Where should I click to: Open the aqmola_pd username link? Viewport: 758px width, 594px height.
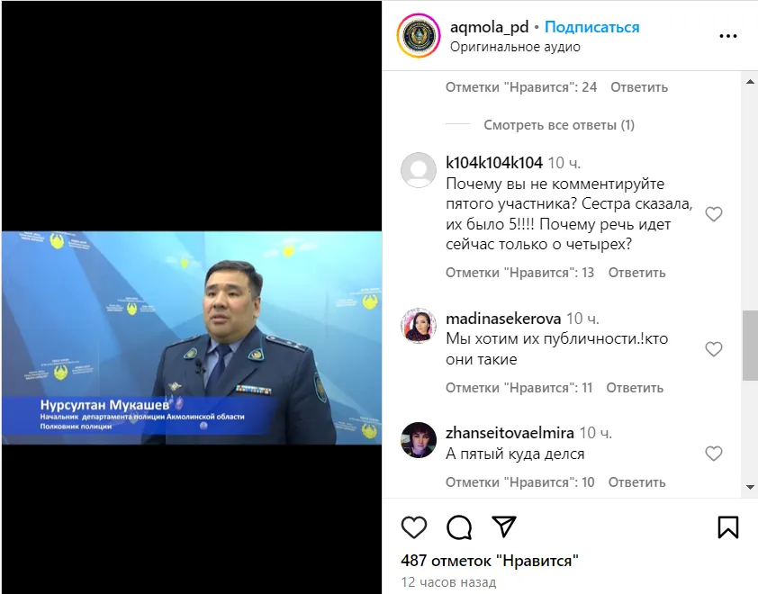click(489, 27)
